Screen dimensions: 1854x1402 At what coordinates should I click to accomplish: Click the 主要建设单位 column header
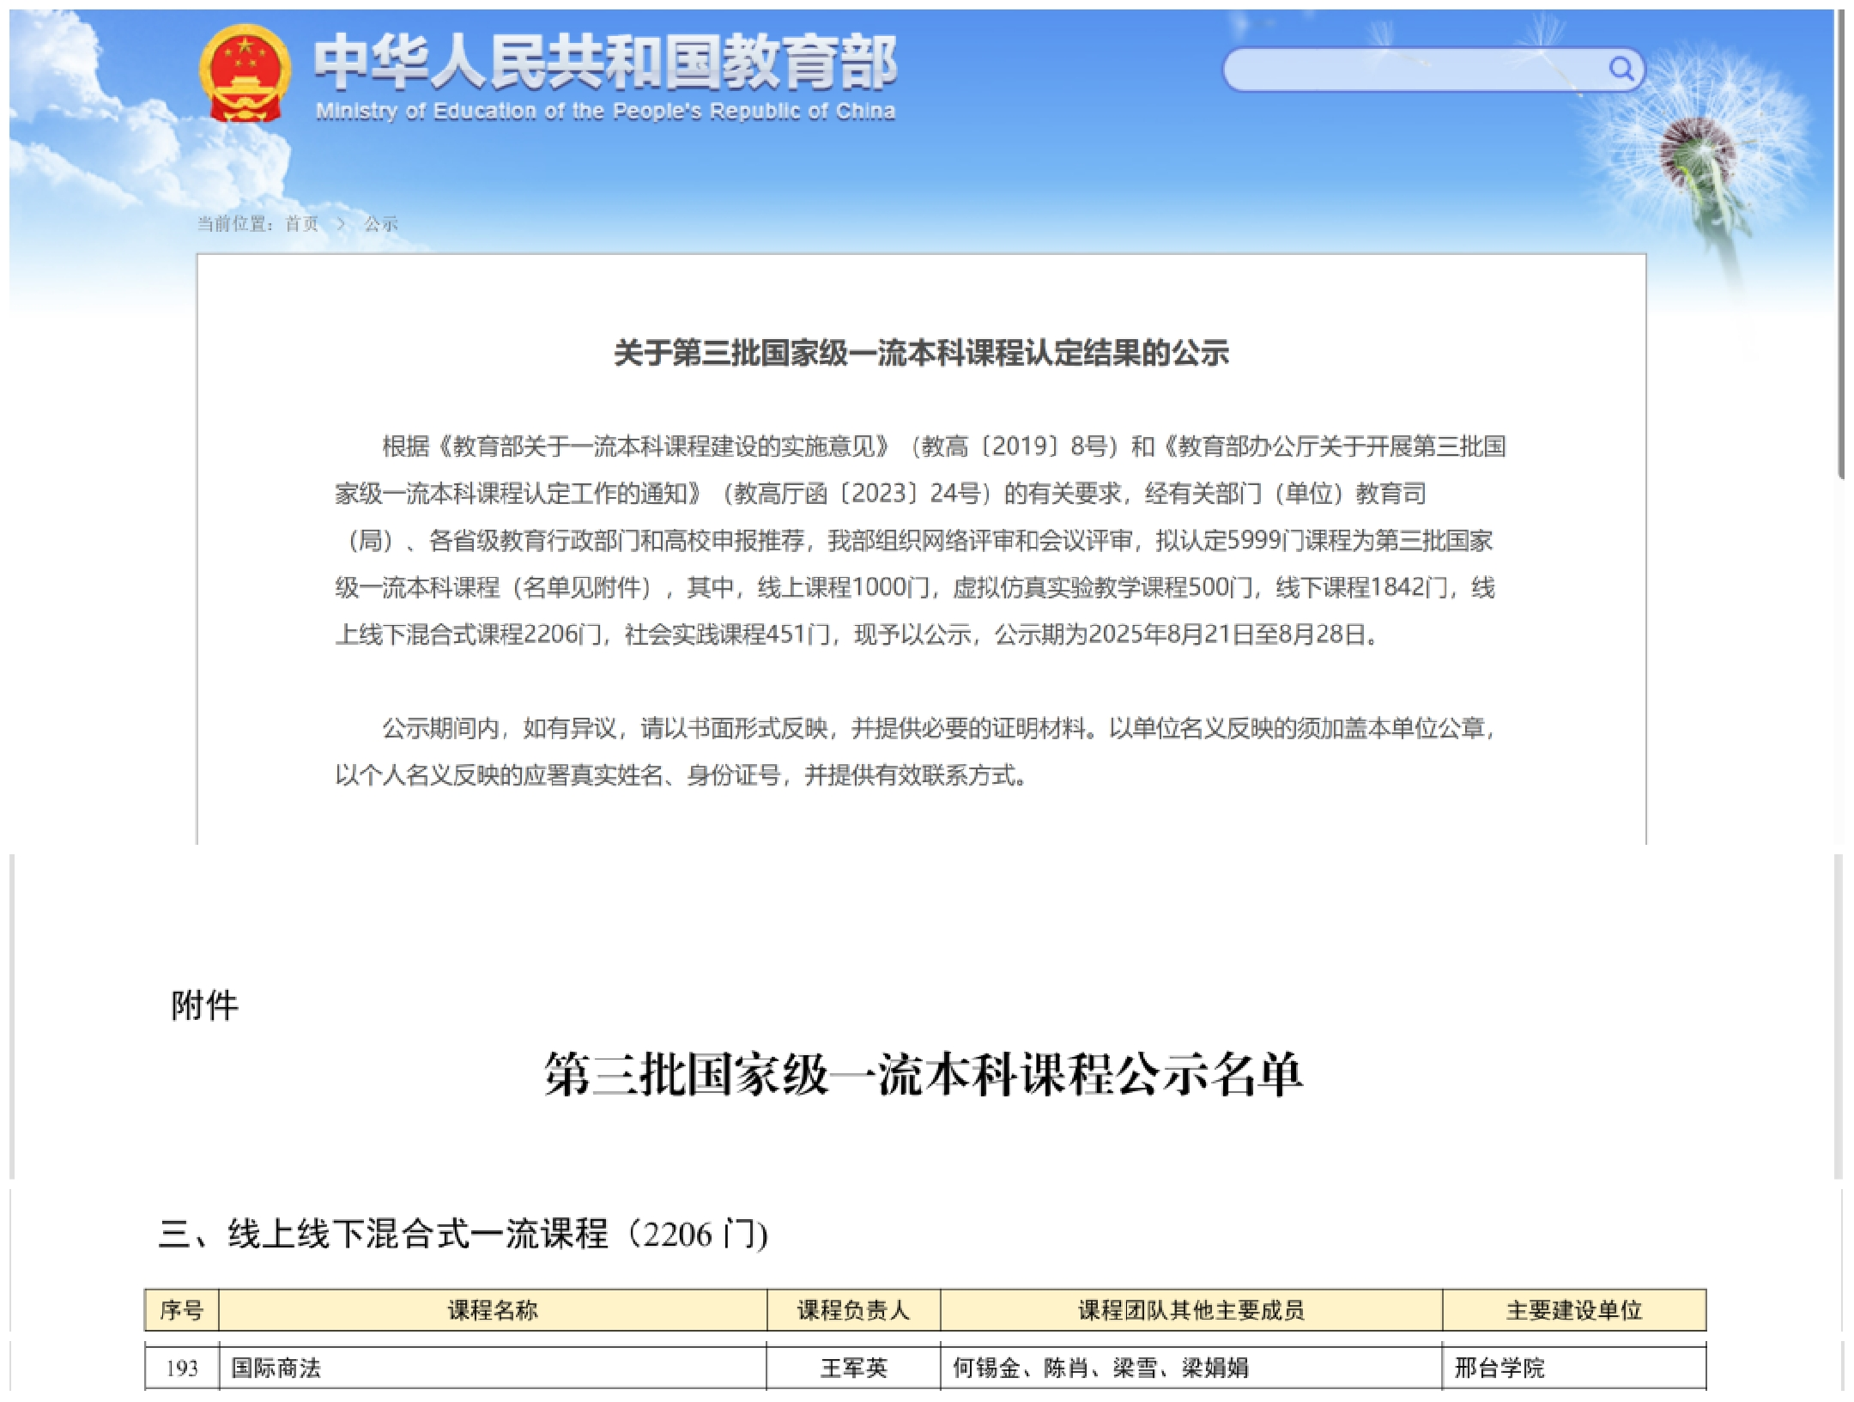pyautogui.click(x=1573, y=1310)
